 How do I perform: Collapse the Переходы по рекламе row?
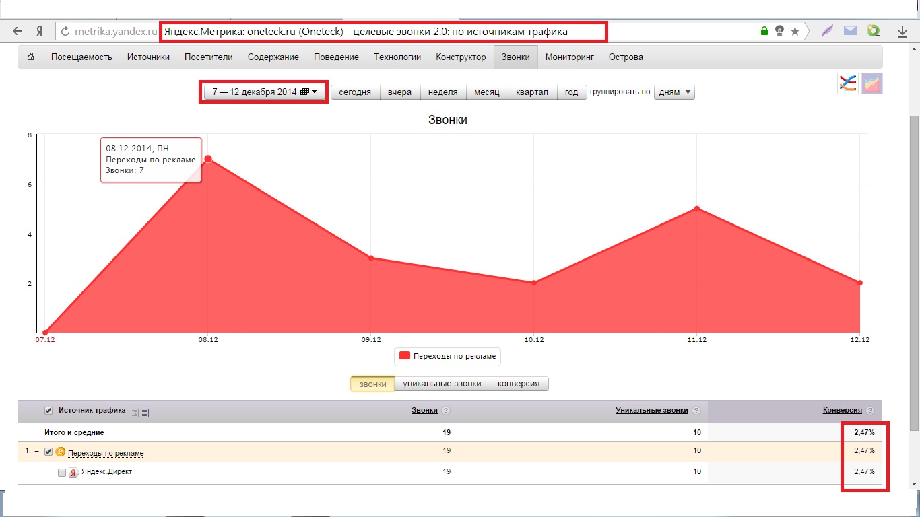[36, 452]
